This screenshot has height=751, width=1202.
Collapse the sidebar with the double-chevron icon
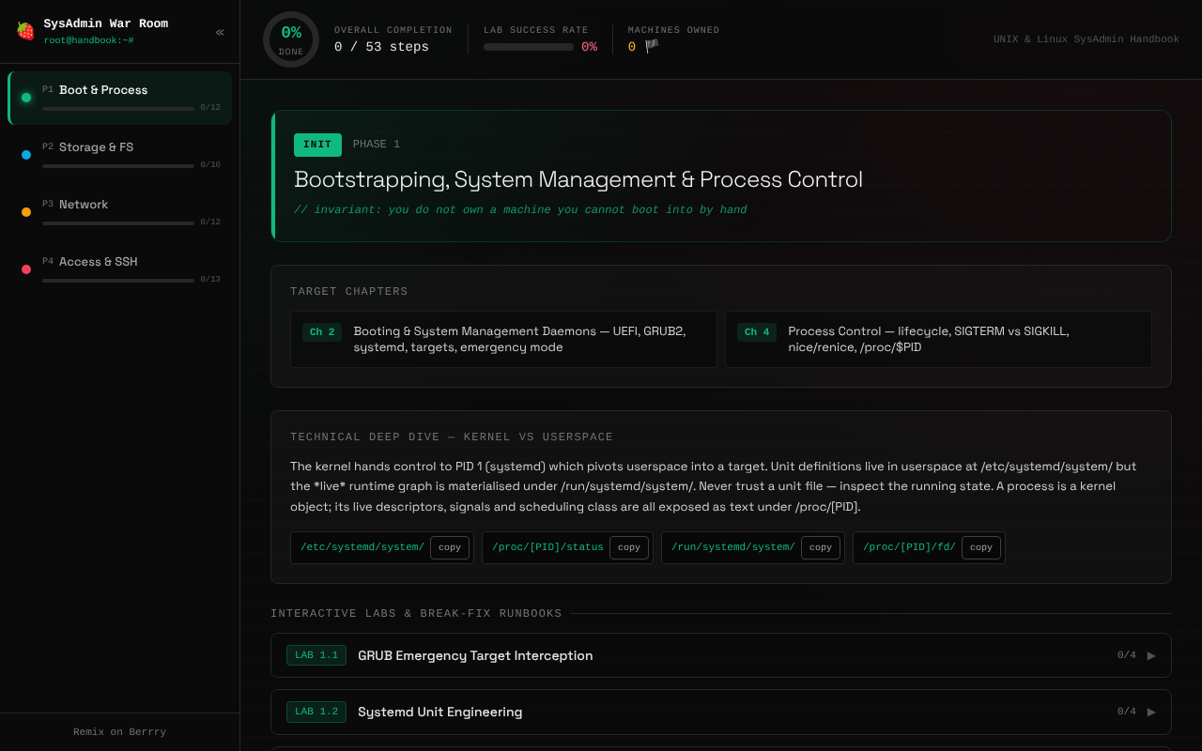220,32
